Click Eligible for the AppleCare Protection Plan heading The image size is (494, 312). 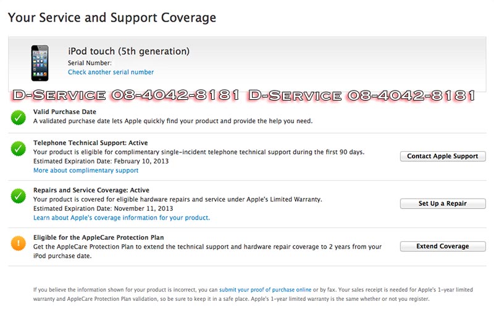(98, 237)
